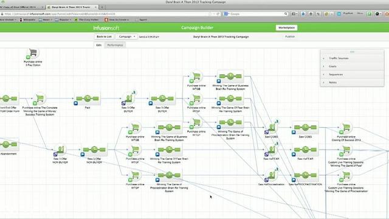Screen dimensions: 389x219
Task: Select the Saw FEAR goal icon
Action: click(272, 150)
